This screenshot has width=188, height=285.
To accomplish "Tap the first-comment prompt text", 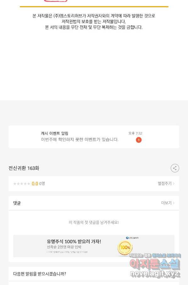I will click(x=94, y=222).
